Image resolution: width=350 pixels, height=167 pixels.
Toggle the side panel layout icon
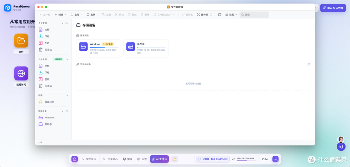click(x=220, y=15)
